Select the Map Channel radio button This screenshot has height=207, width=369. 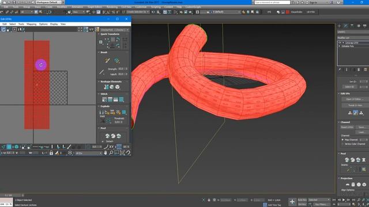(x=342, y=140)
